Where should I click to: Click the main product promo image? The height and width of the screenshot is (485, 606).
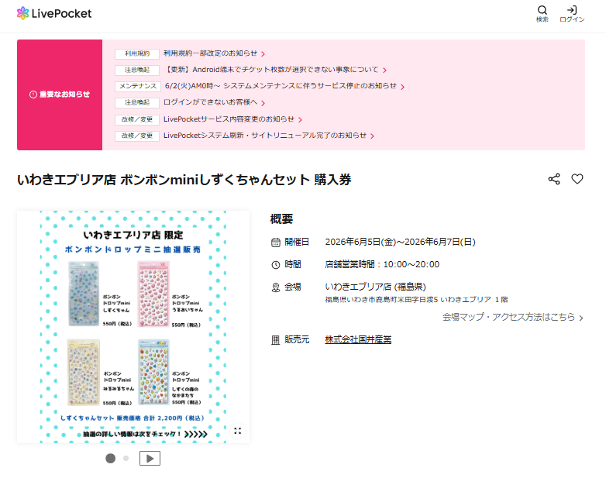(x=133, y=327)
